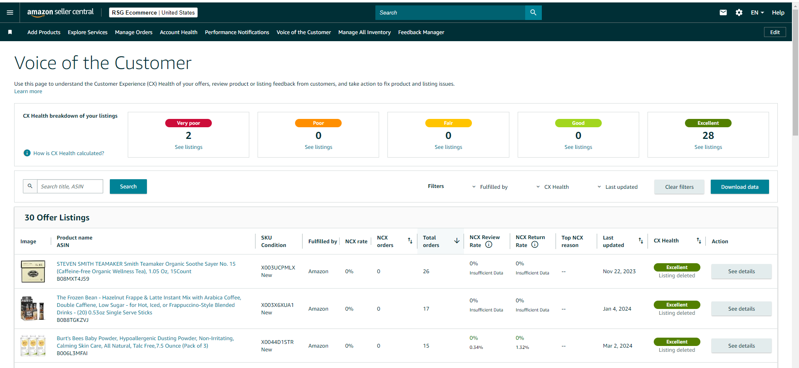Click the bookmark icon in favorites bar

point(10,32)
